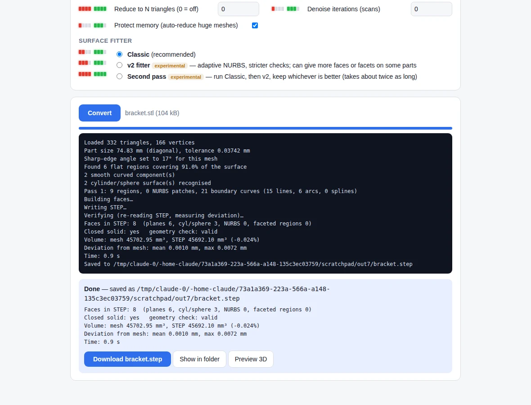Click the Denoise iterations input field
Image resolution: width=531 pixels, height=405 pixels.
(x=432, y=9)
